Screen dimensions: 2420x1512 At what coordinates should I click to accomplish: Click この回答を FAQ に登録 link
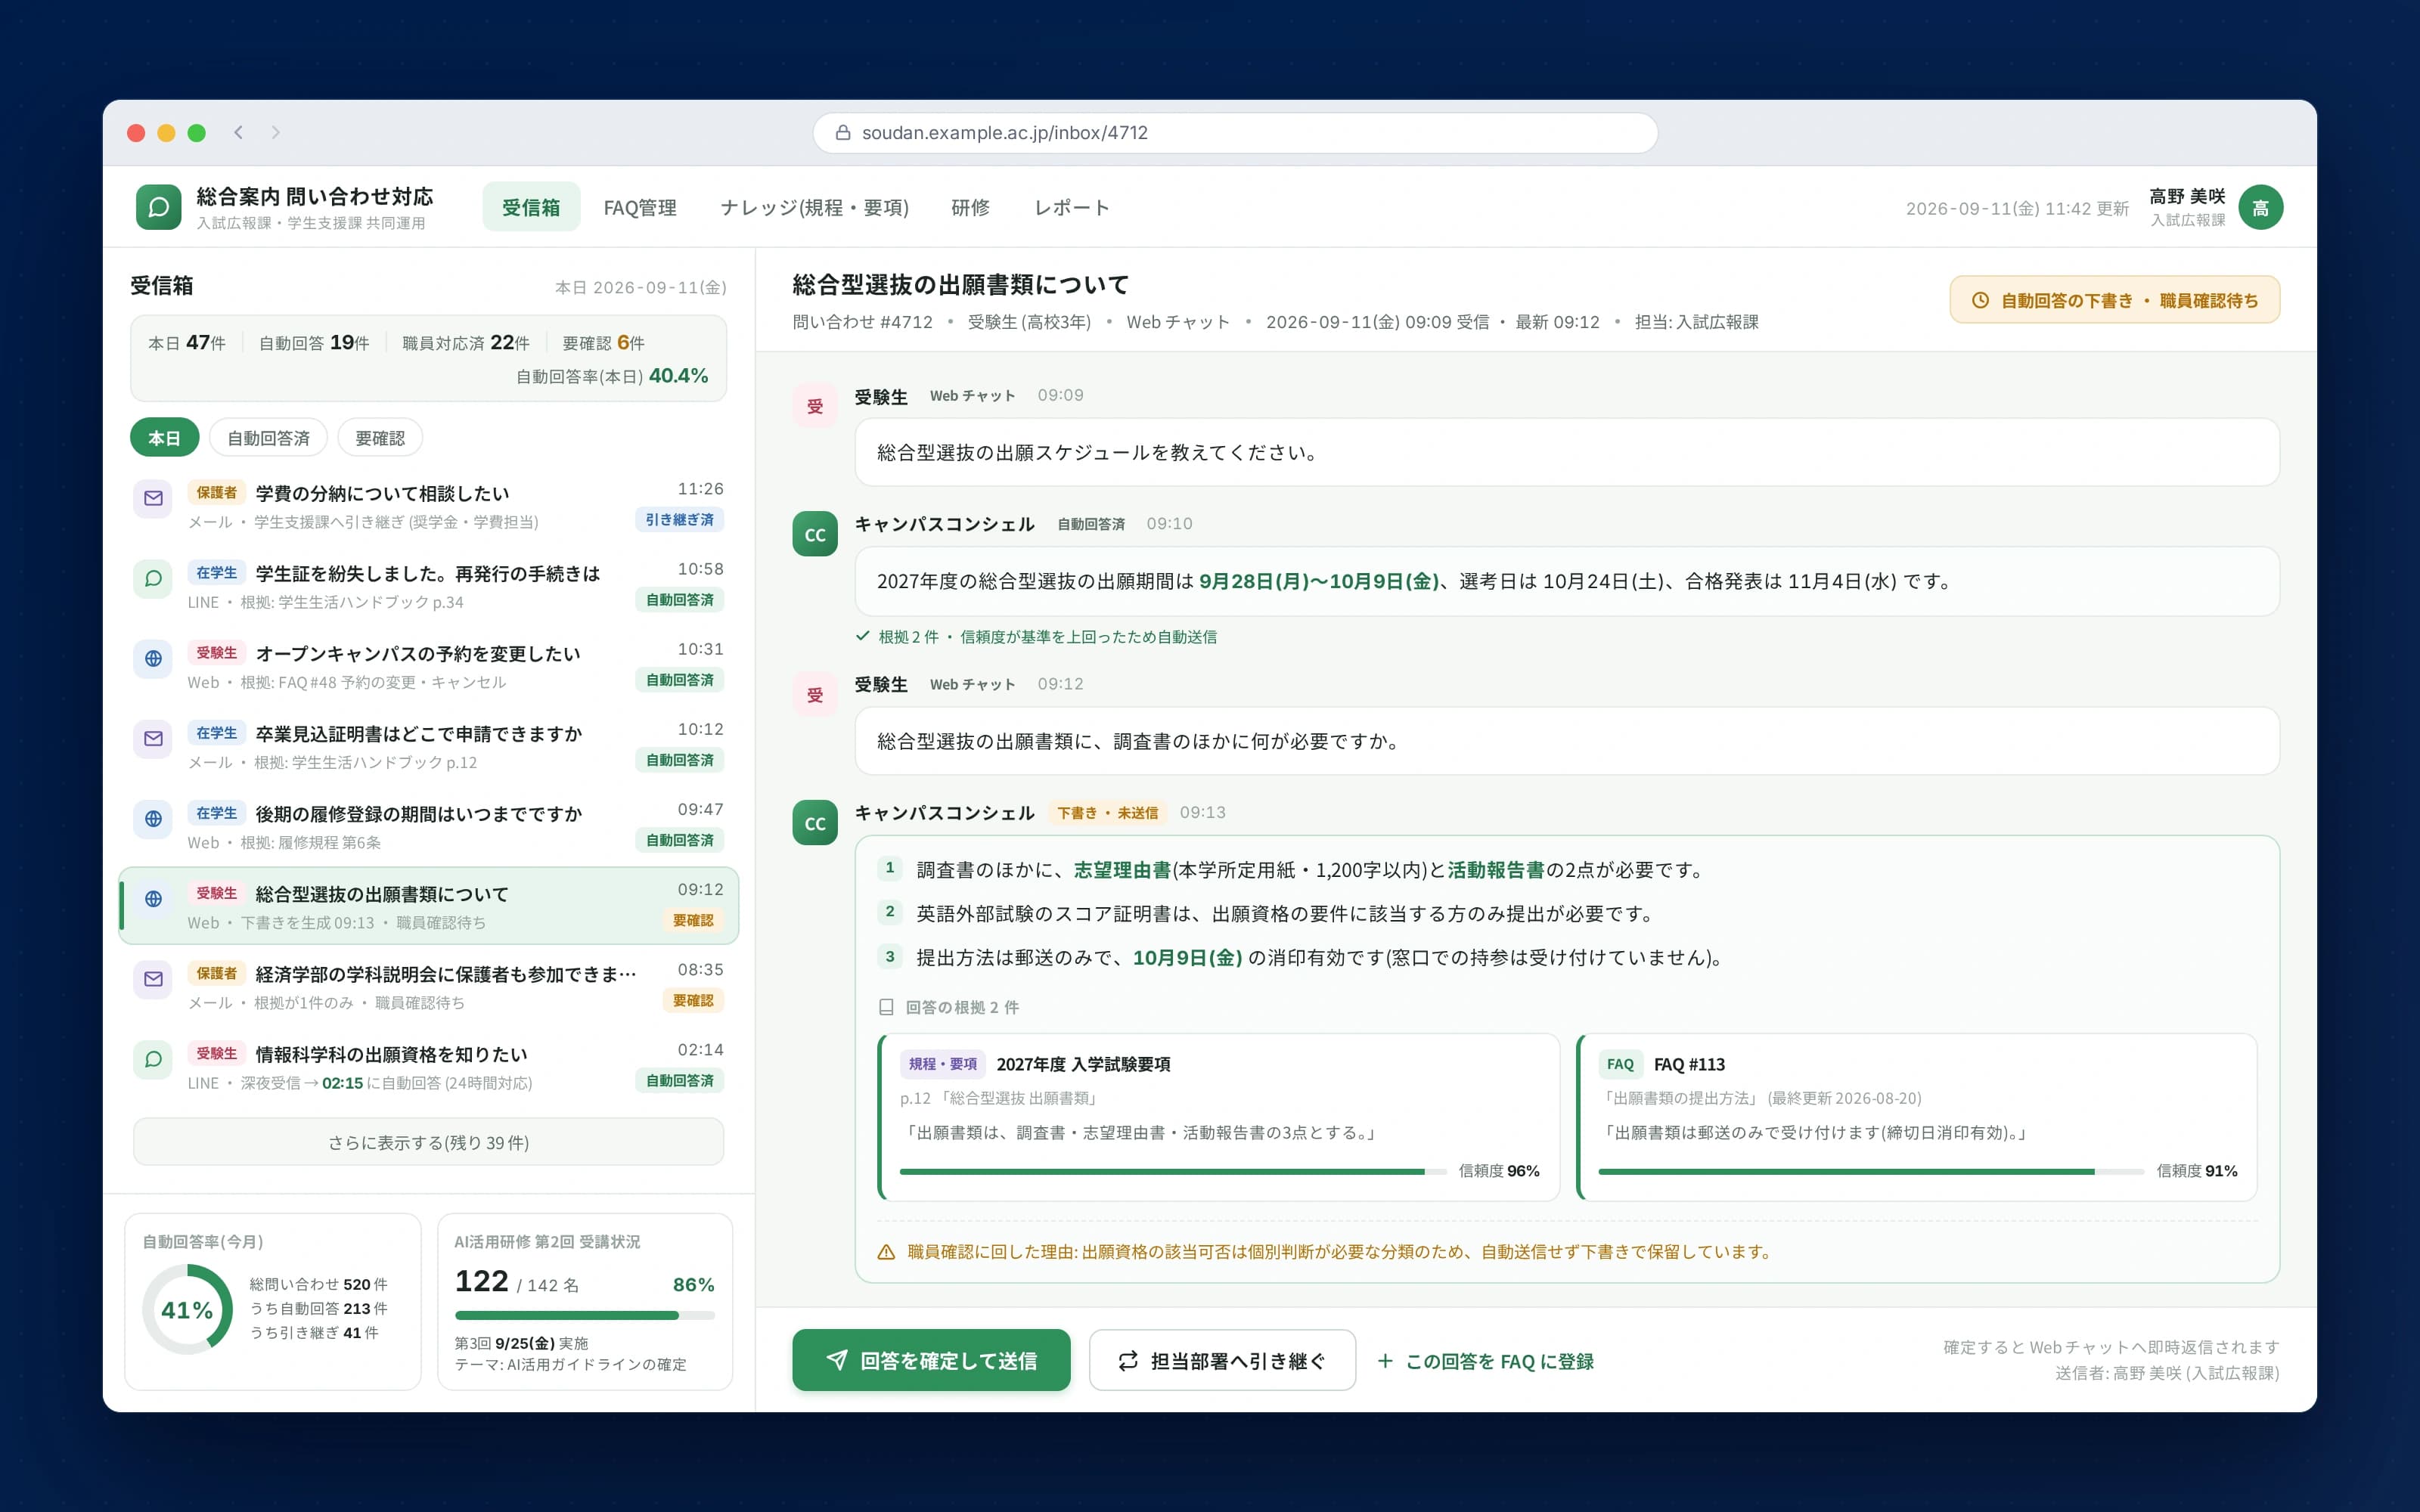pos(1485,1361)
